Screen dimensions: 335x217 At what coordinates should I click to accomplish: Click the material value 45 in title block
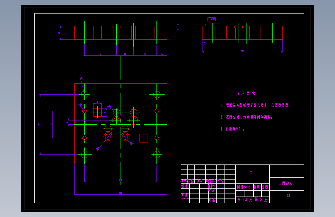pos(251,173)
